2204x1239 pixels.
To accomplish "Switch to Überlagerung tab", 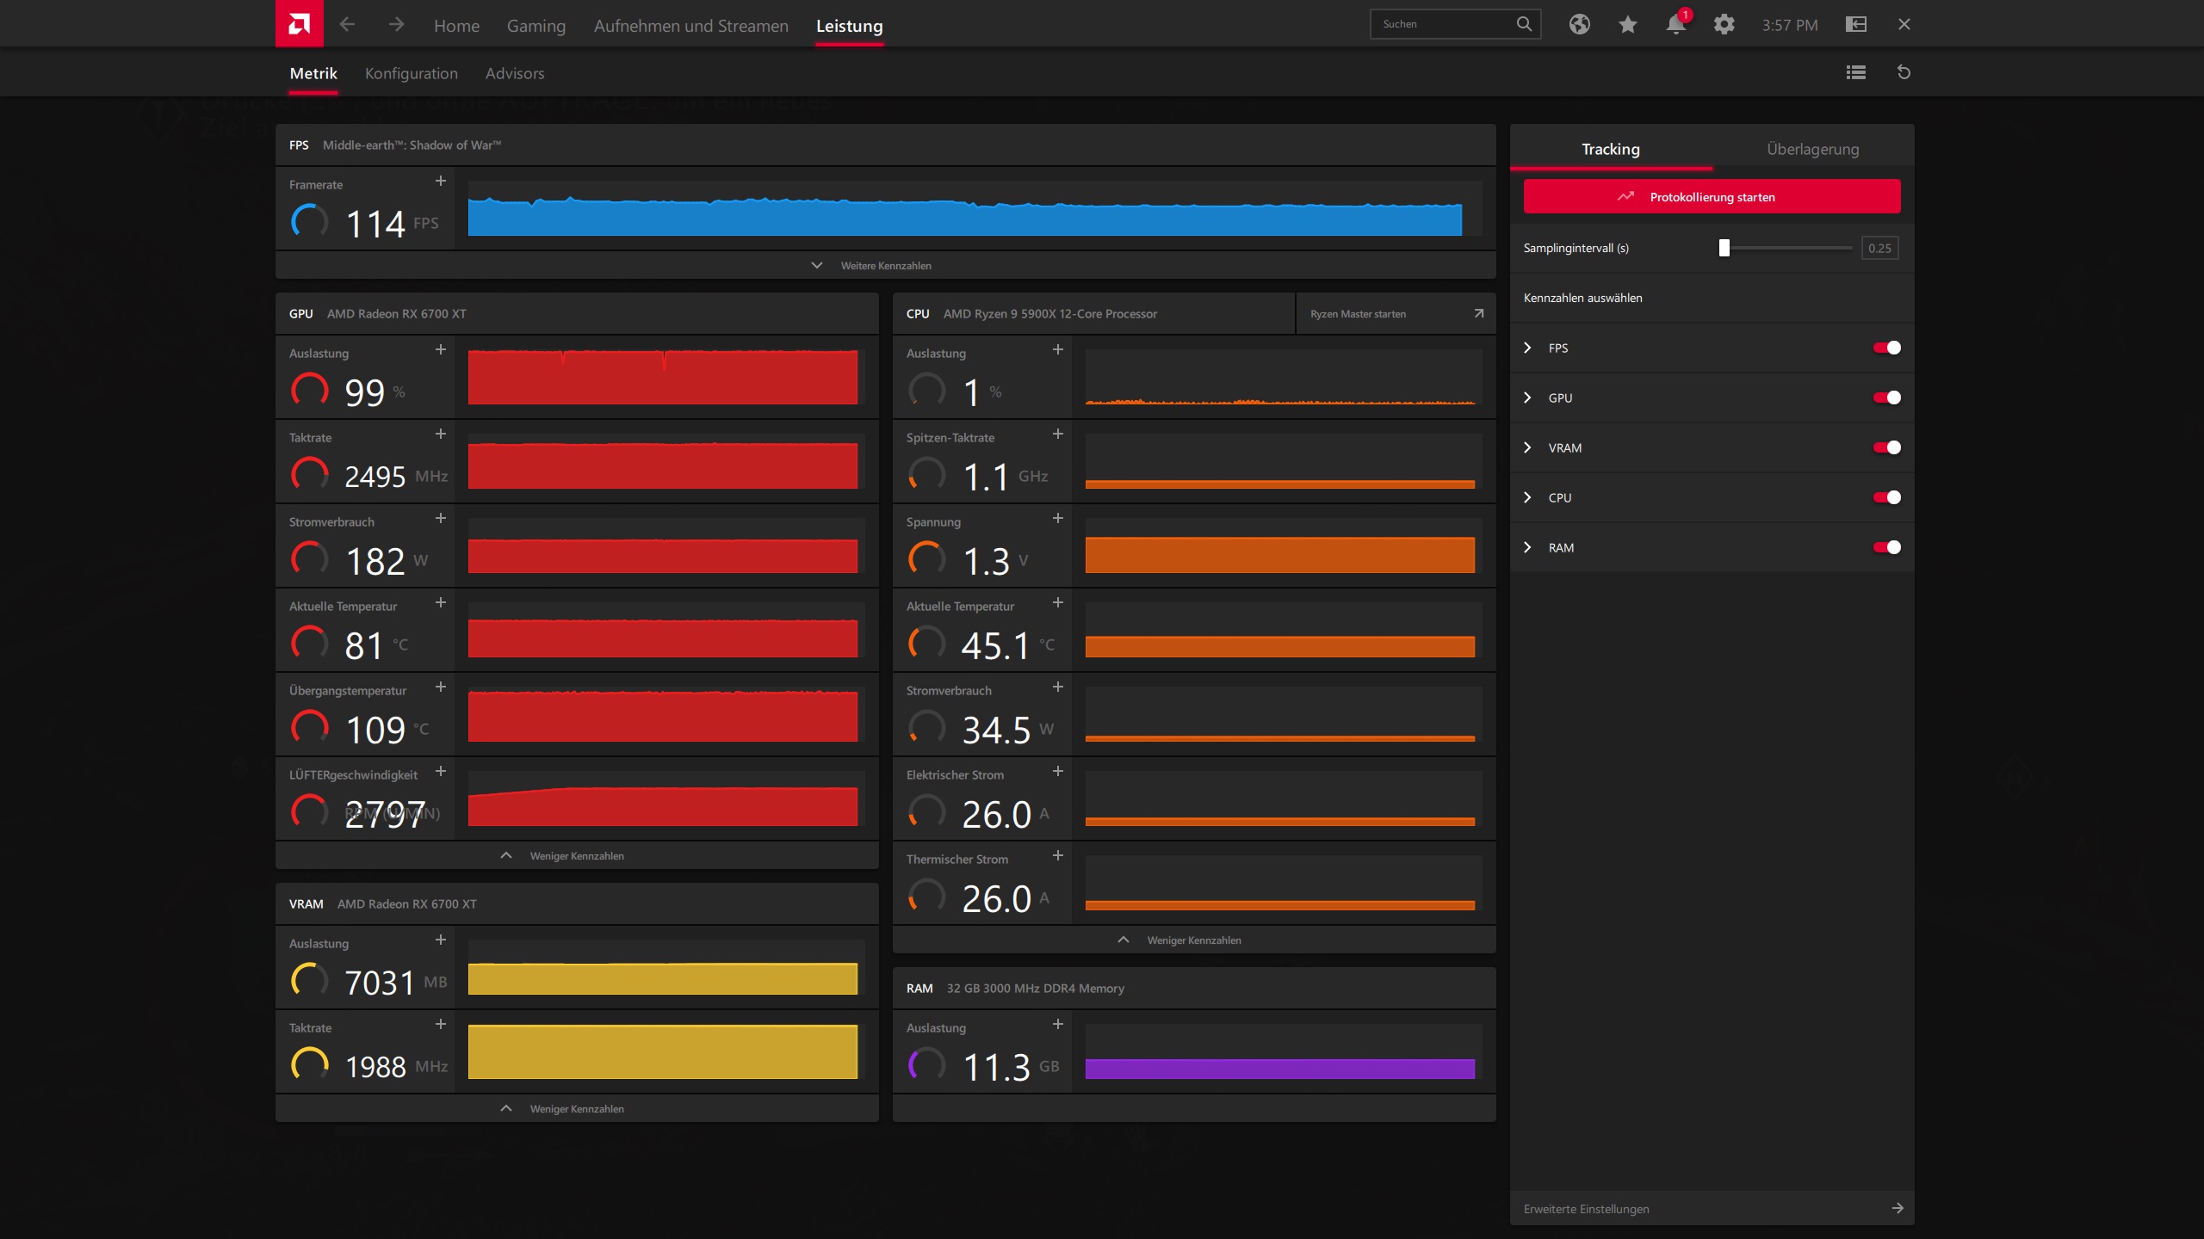I will coord(1812,149).
